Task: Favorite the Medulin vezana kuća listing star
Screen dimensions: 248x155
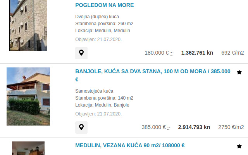Action: click(x=239, y=146)
